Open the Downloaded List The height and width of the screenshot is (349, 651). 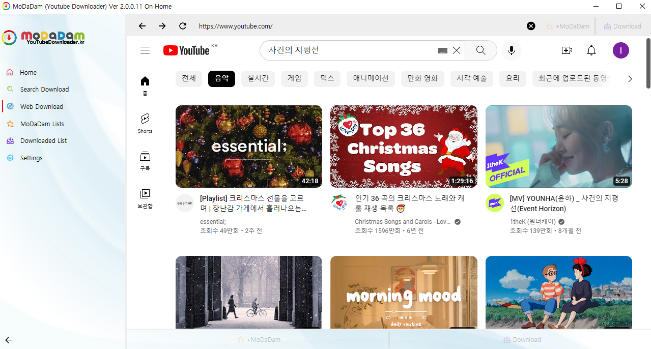point(43,140)
